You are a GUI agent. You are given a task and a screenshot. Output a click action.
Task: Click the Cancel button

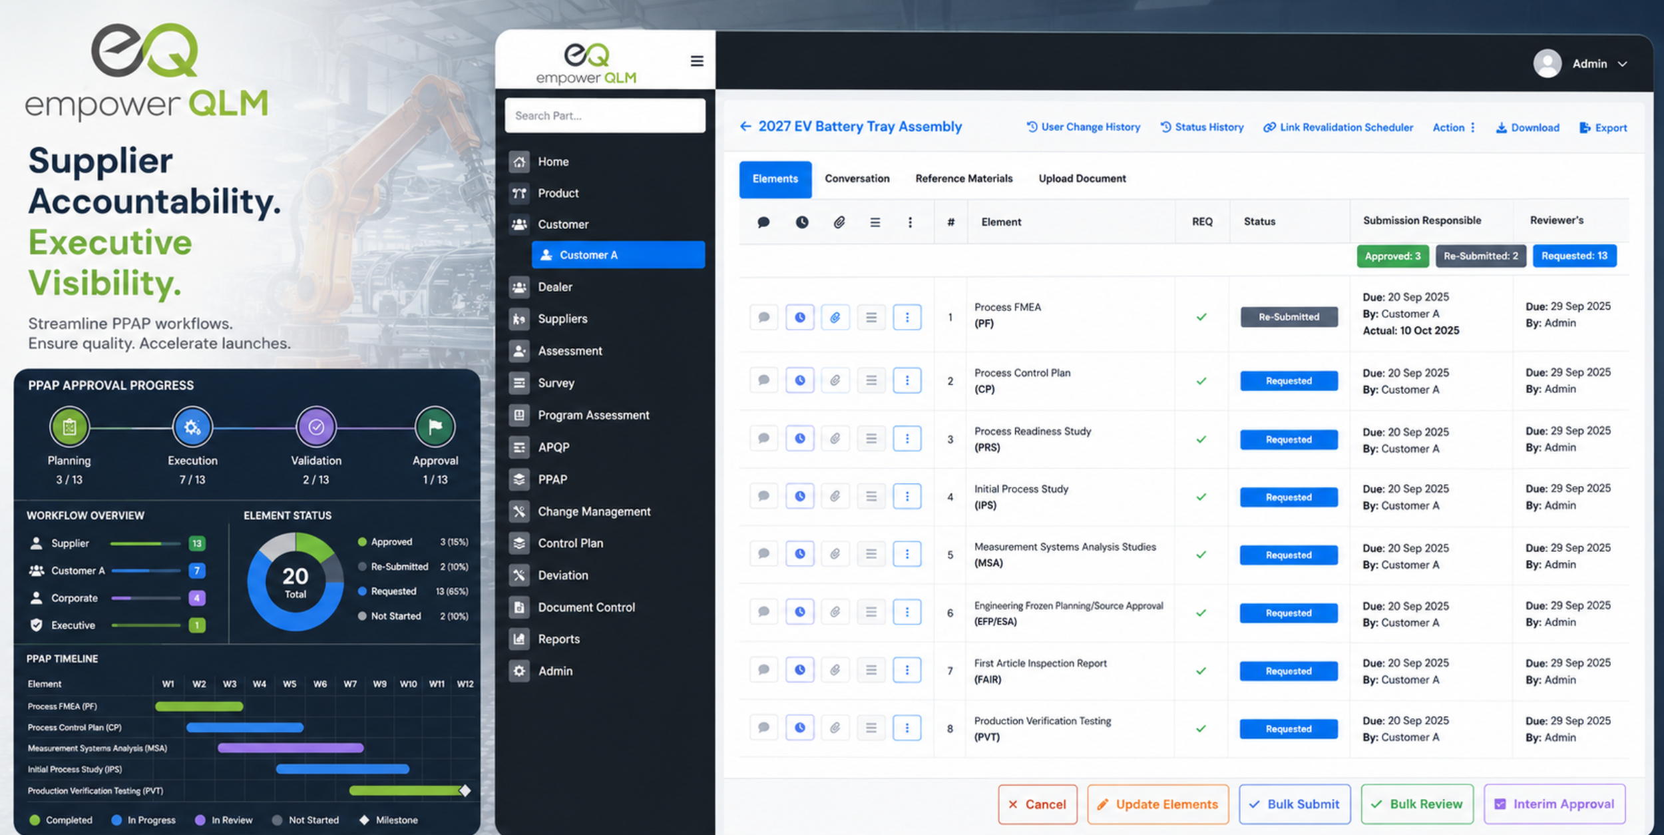coord(1038,804)
